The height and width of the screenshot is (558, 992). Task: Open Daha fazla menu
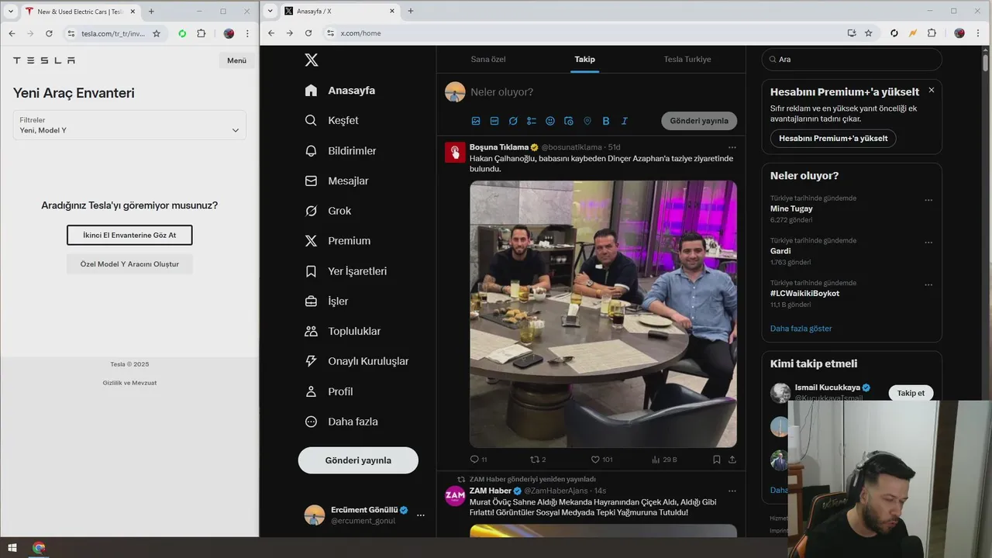coord(341,422)
